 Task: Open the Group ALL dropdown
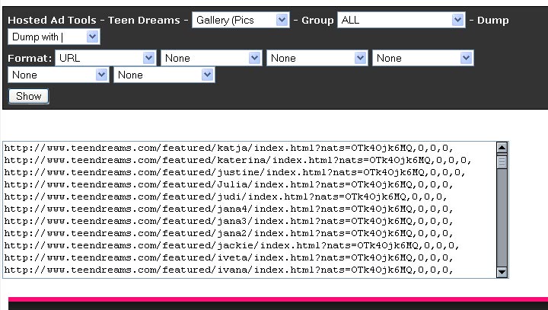click(401, 20)
